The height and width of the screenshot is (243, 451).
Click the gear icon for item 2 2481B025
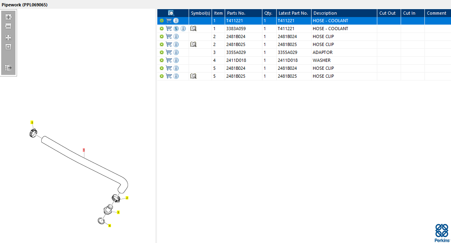point(162,44)
